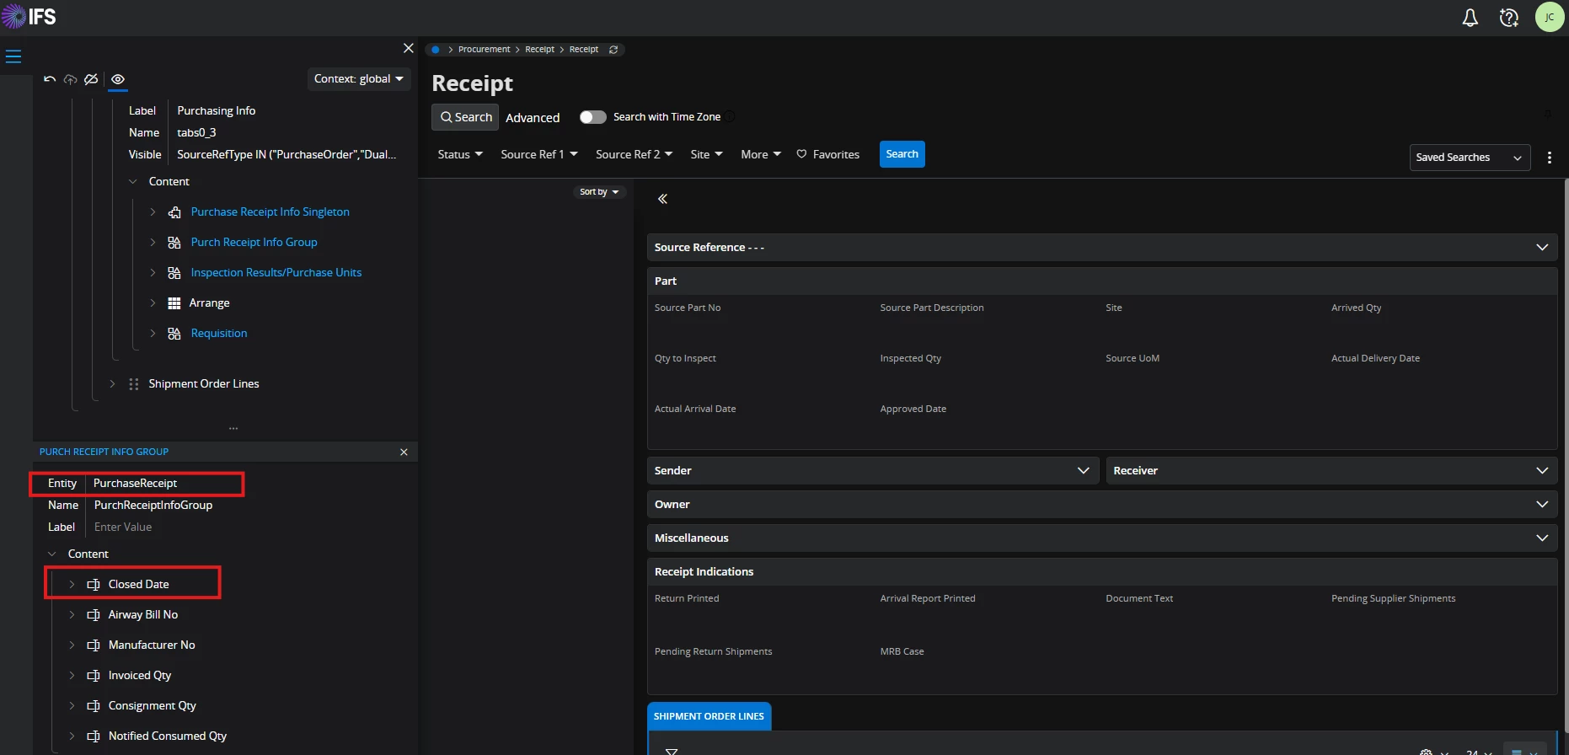This screenshot has height=755, width=1569.
Task: Open the Source Ref 1 filter dropdown
Action: pyautogui.click(x=539, y=154)
